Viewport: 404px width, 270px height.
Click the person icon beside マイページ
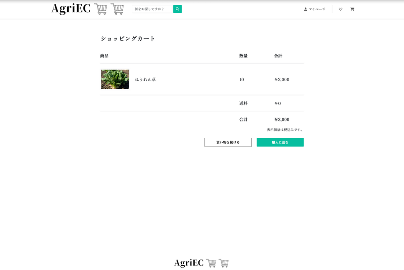point(306,9)
